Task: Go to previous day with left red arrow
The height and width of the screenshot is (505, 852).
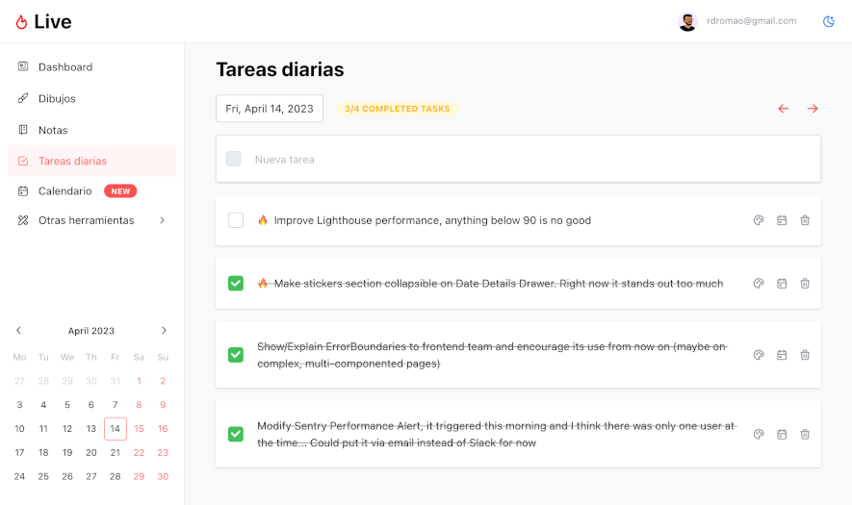Action: point(783,109)
